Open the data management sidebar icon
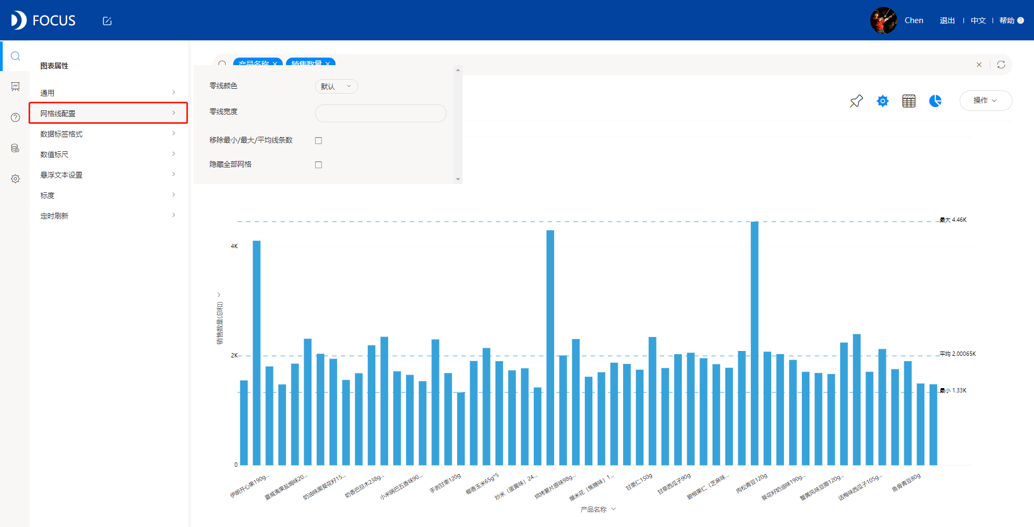1034x527 pixels. coord(16,148)
